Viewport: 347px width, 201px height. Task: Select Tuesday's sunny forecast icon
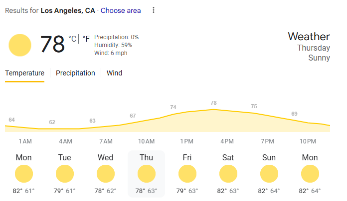pos(65,174)
